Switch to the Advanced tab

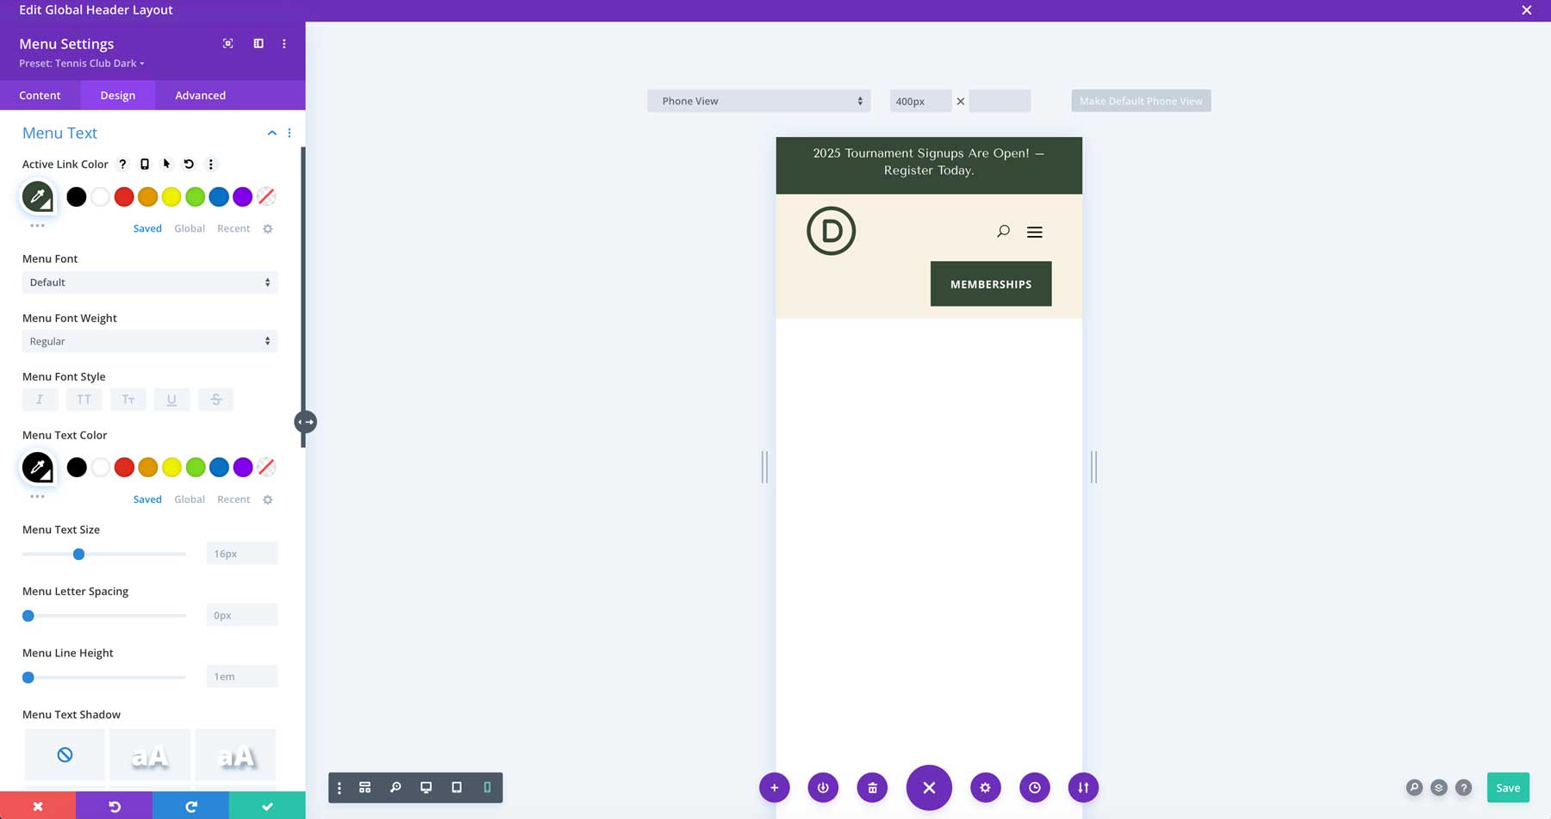[x=199, y=95]
